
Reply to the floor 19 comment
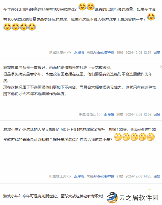pyautogui.click(x=157, y=52)
